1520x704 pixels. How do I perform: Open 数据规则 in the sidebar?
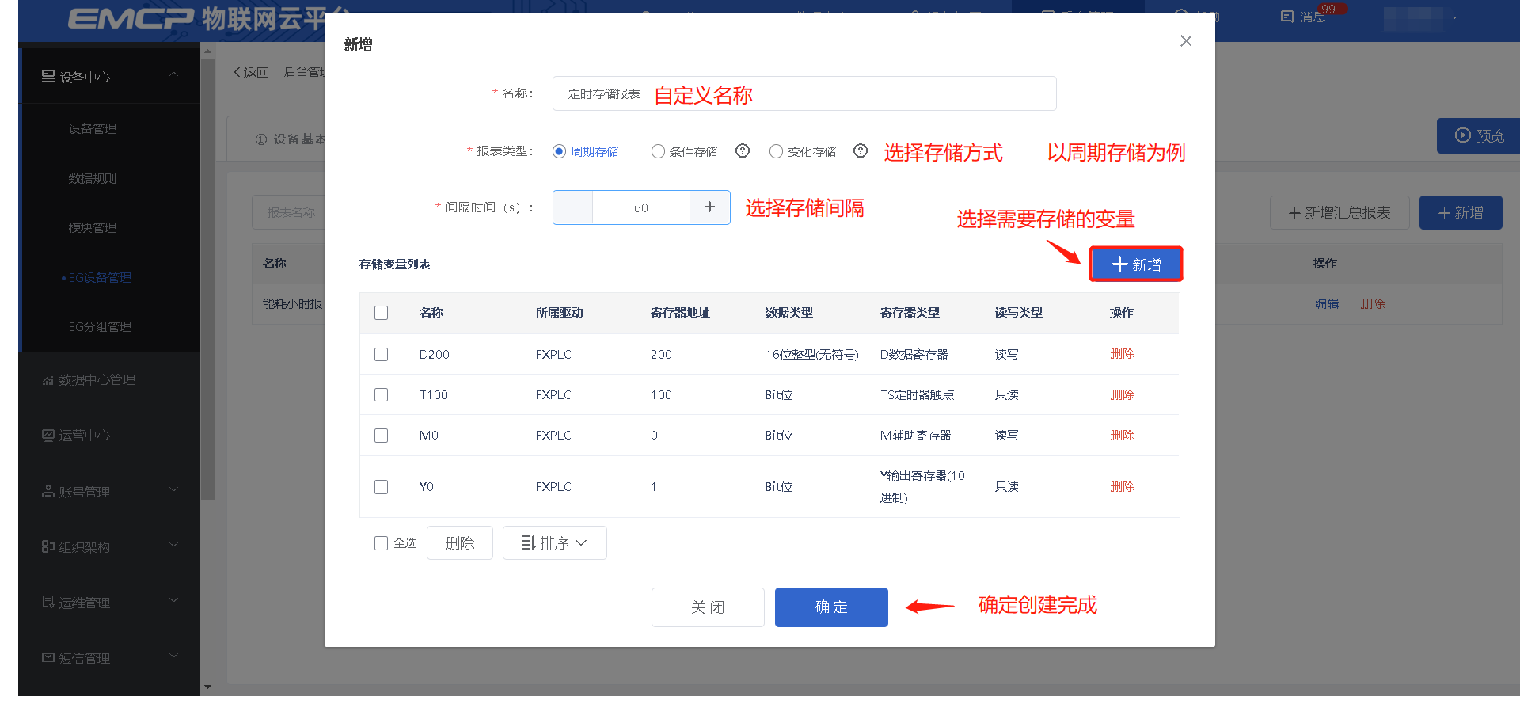(x=93, y=179)
